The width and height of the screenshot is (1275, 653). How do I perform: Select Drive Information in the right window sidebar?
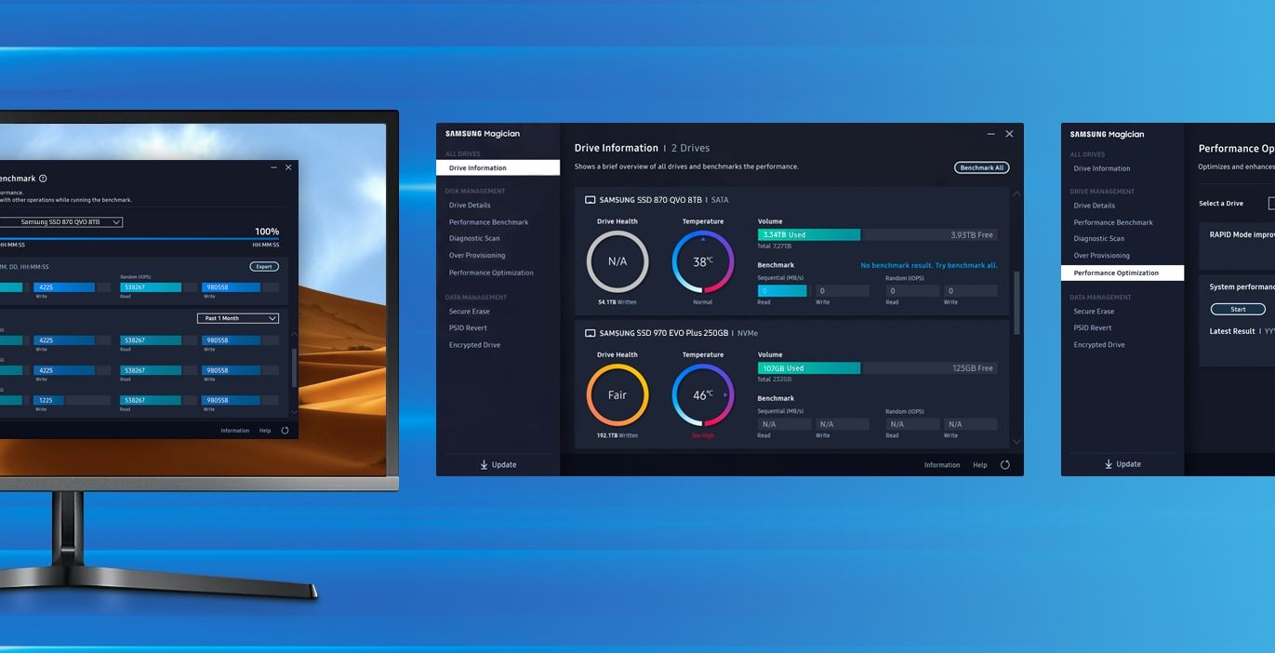pos(1102,168)
